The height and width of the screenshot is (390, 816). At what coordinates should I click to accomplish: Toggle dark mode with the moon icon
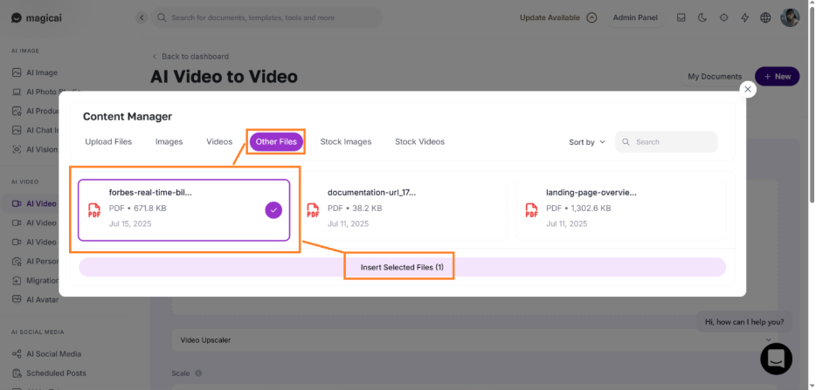pyautogui.click(x=702, y=17)
